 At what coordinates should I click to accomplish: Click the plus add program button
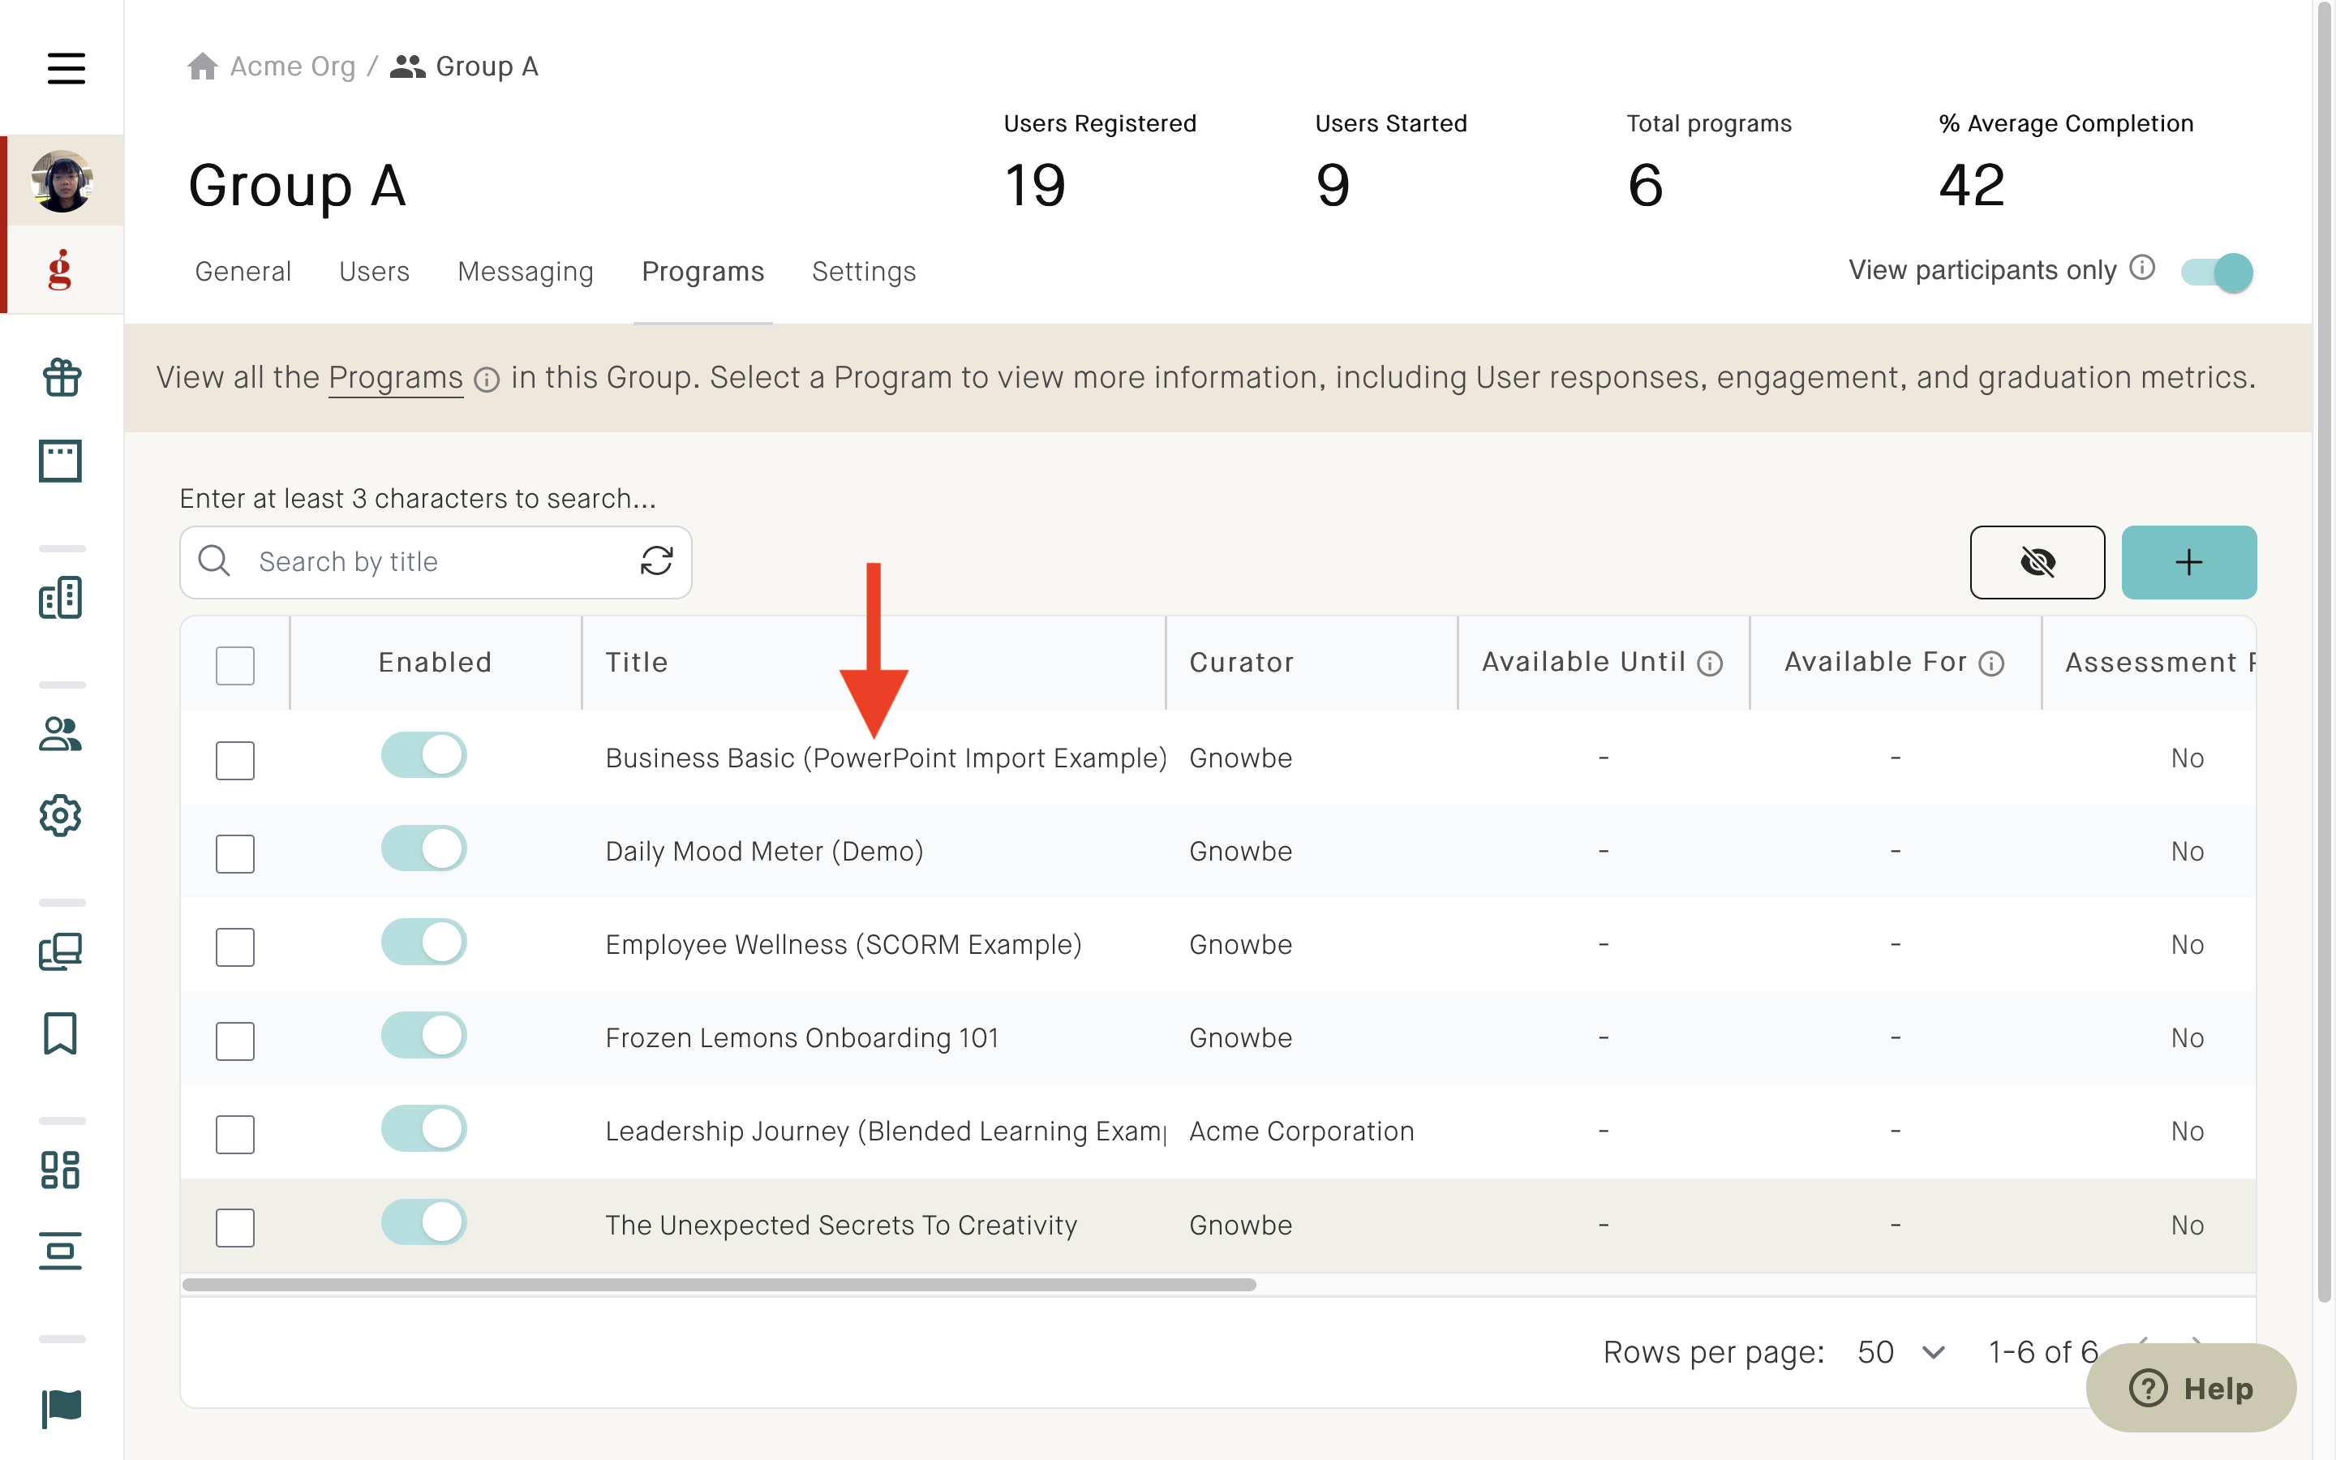pyautogui.click(x=2189, y=562)
